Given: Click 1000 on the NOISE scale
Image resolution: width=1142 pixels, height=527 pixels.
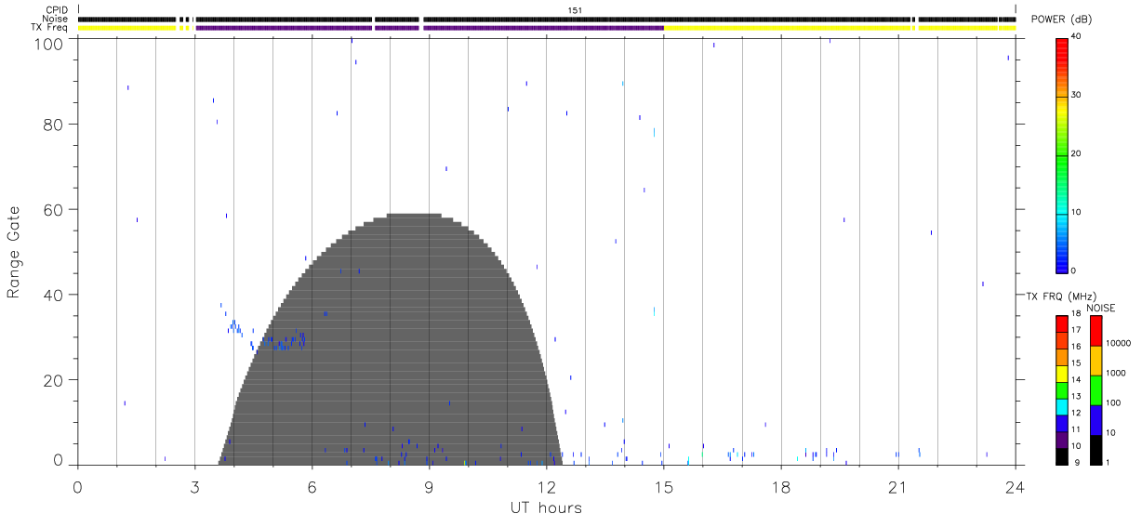Looking at the screenshot, I should pyautogui.click(x=1118, y=373).
